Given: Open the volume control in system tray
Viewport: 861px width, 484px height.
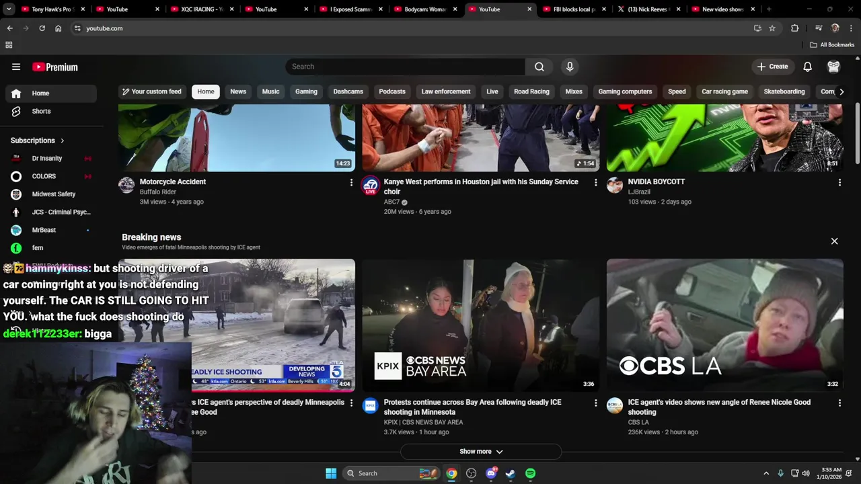Looking at the screenshot, I should pos(806,473).
